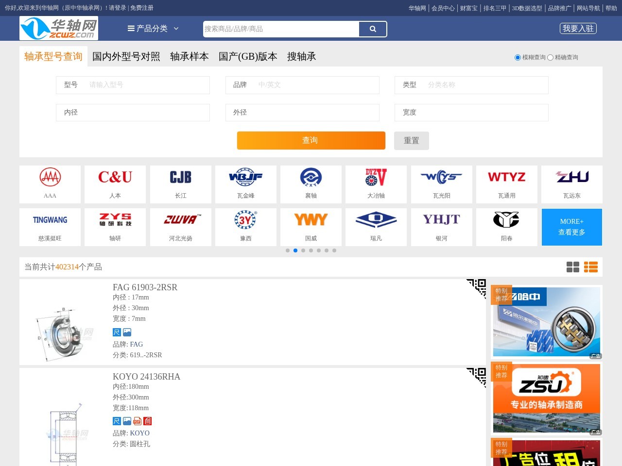Click the 免费注册 register link

point(142,8)
